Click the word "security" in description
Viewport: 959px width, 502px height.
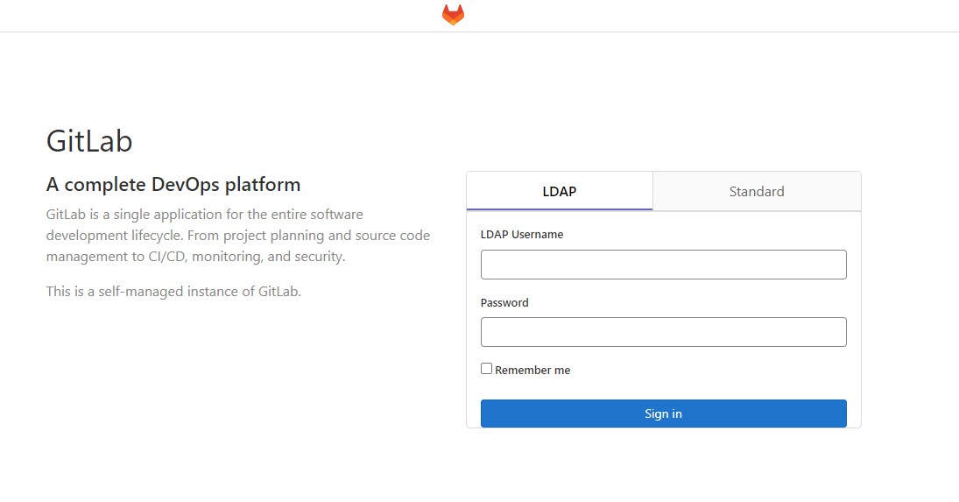(319, 258)
